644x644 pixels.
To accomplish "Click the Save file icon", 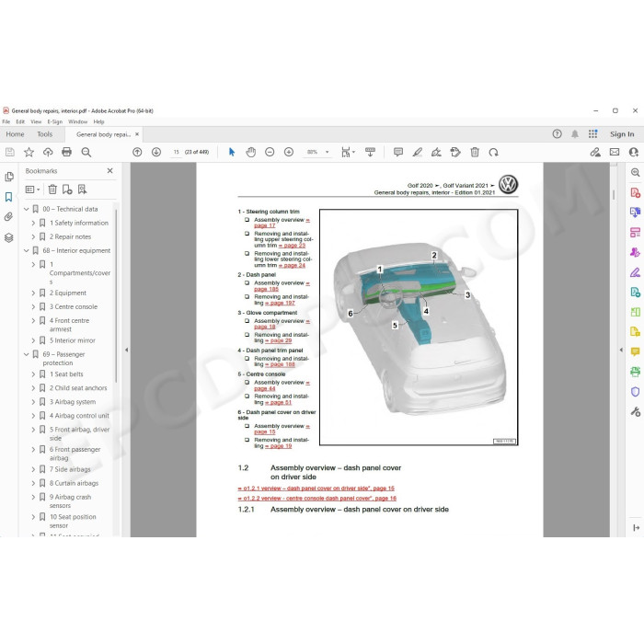I will tap(10, 153).
